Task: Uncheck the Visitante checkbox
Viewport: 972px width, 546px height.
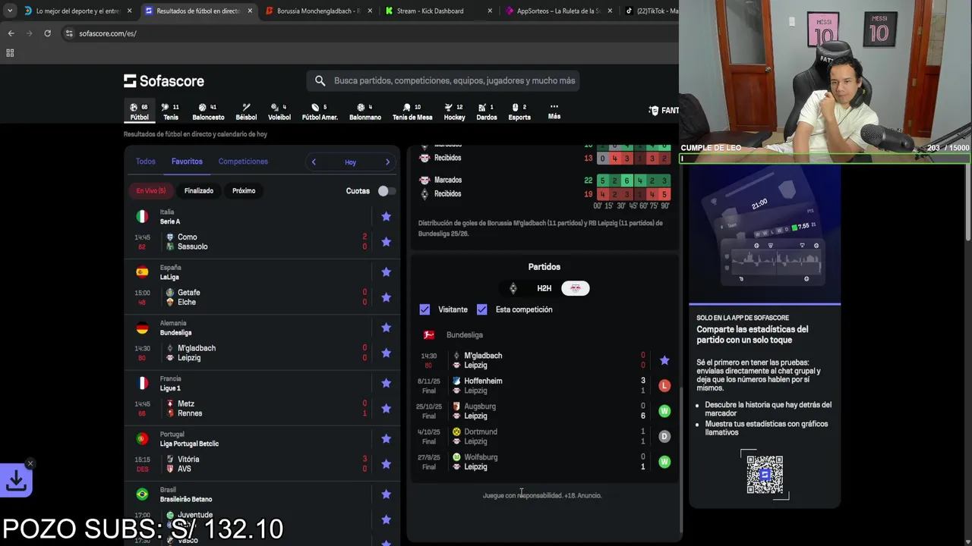Action: coord(424,309)
